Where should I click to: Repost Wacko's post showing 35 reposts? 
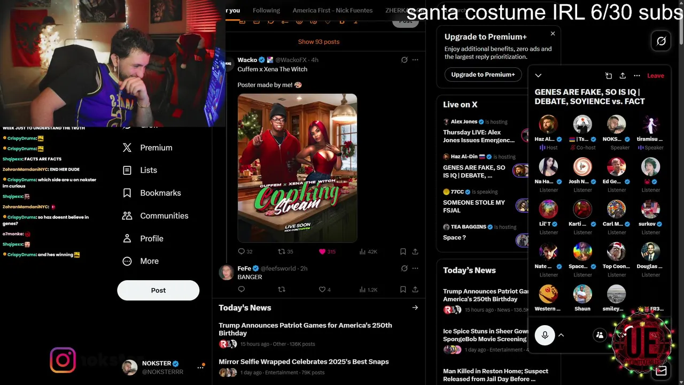coord(285,251)
